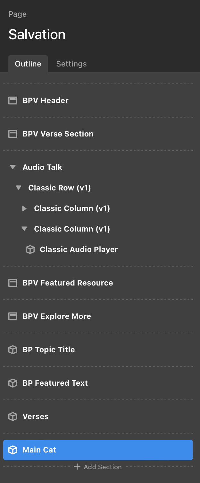Click the BPV Explore More section icon
This screenshot has height=483, width=200.
pos(13,316)
